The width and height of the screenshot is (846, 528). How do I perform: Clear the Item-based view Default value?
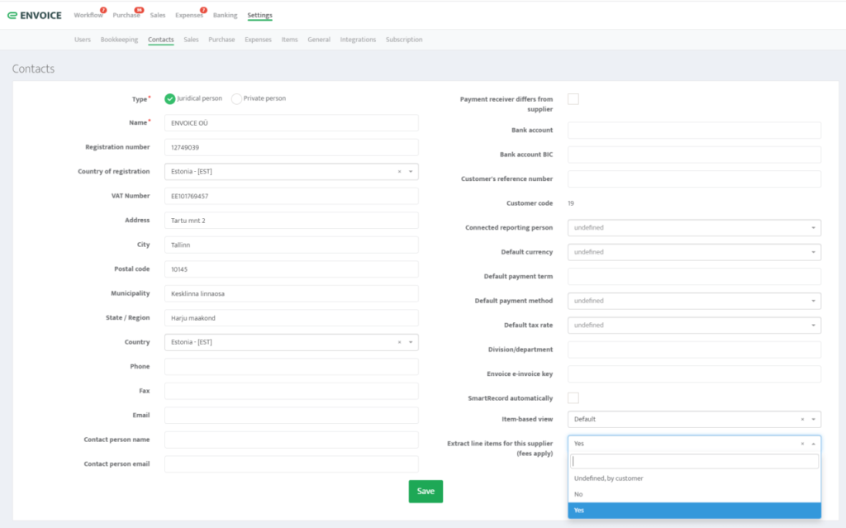point(802,420)
